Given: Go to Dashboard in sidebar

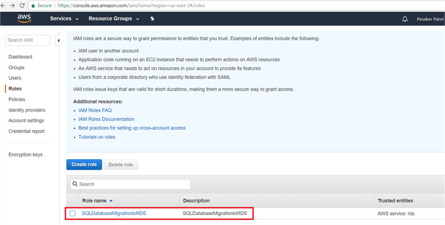Looking at the screenshot, I should tap(20, 57).
